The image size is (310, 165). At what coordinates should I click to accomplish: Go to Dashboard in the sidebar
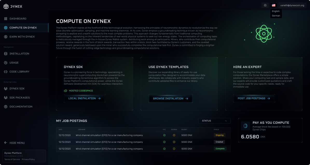pyautogui.click(x=24, y=19)
